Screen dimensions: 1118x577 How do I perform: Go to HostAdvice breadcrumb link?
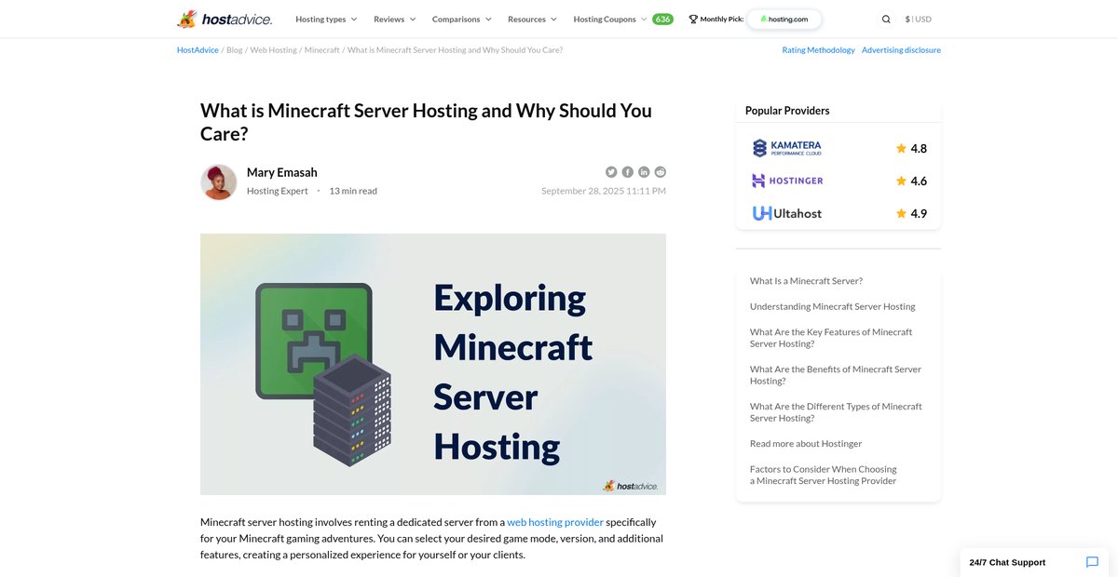coord(197,50)
